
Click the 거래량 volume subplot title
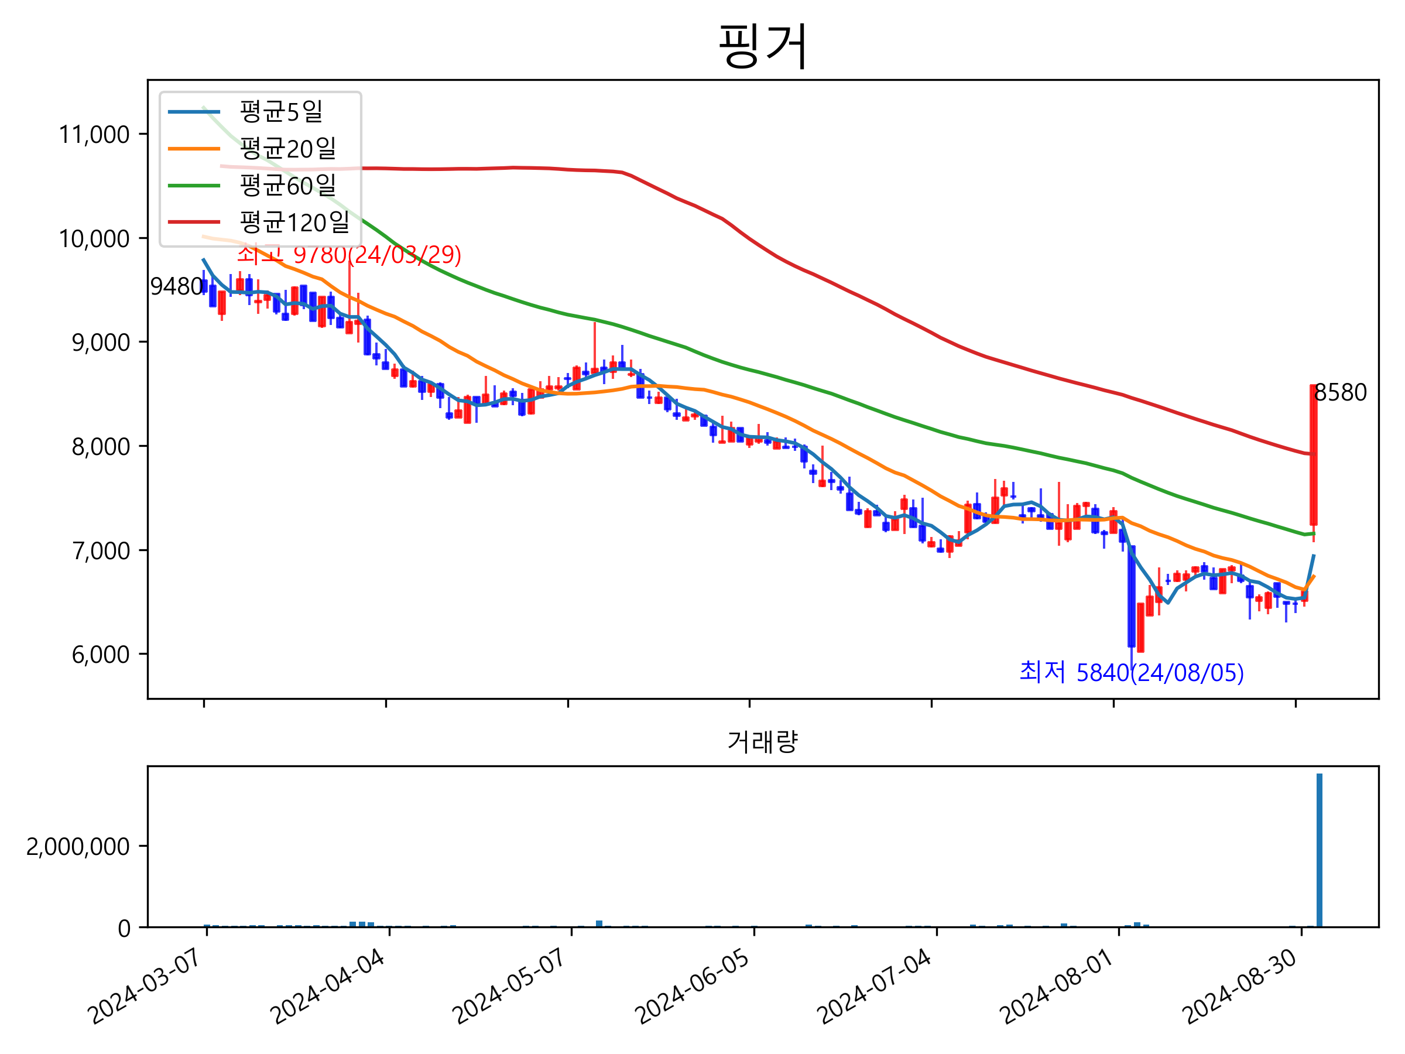pos(762,741)
